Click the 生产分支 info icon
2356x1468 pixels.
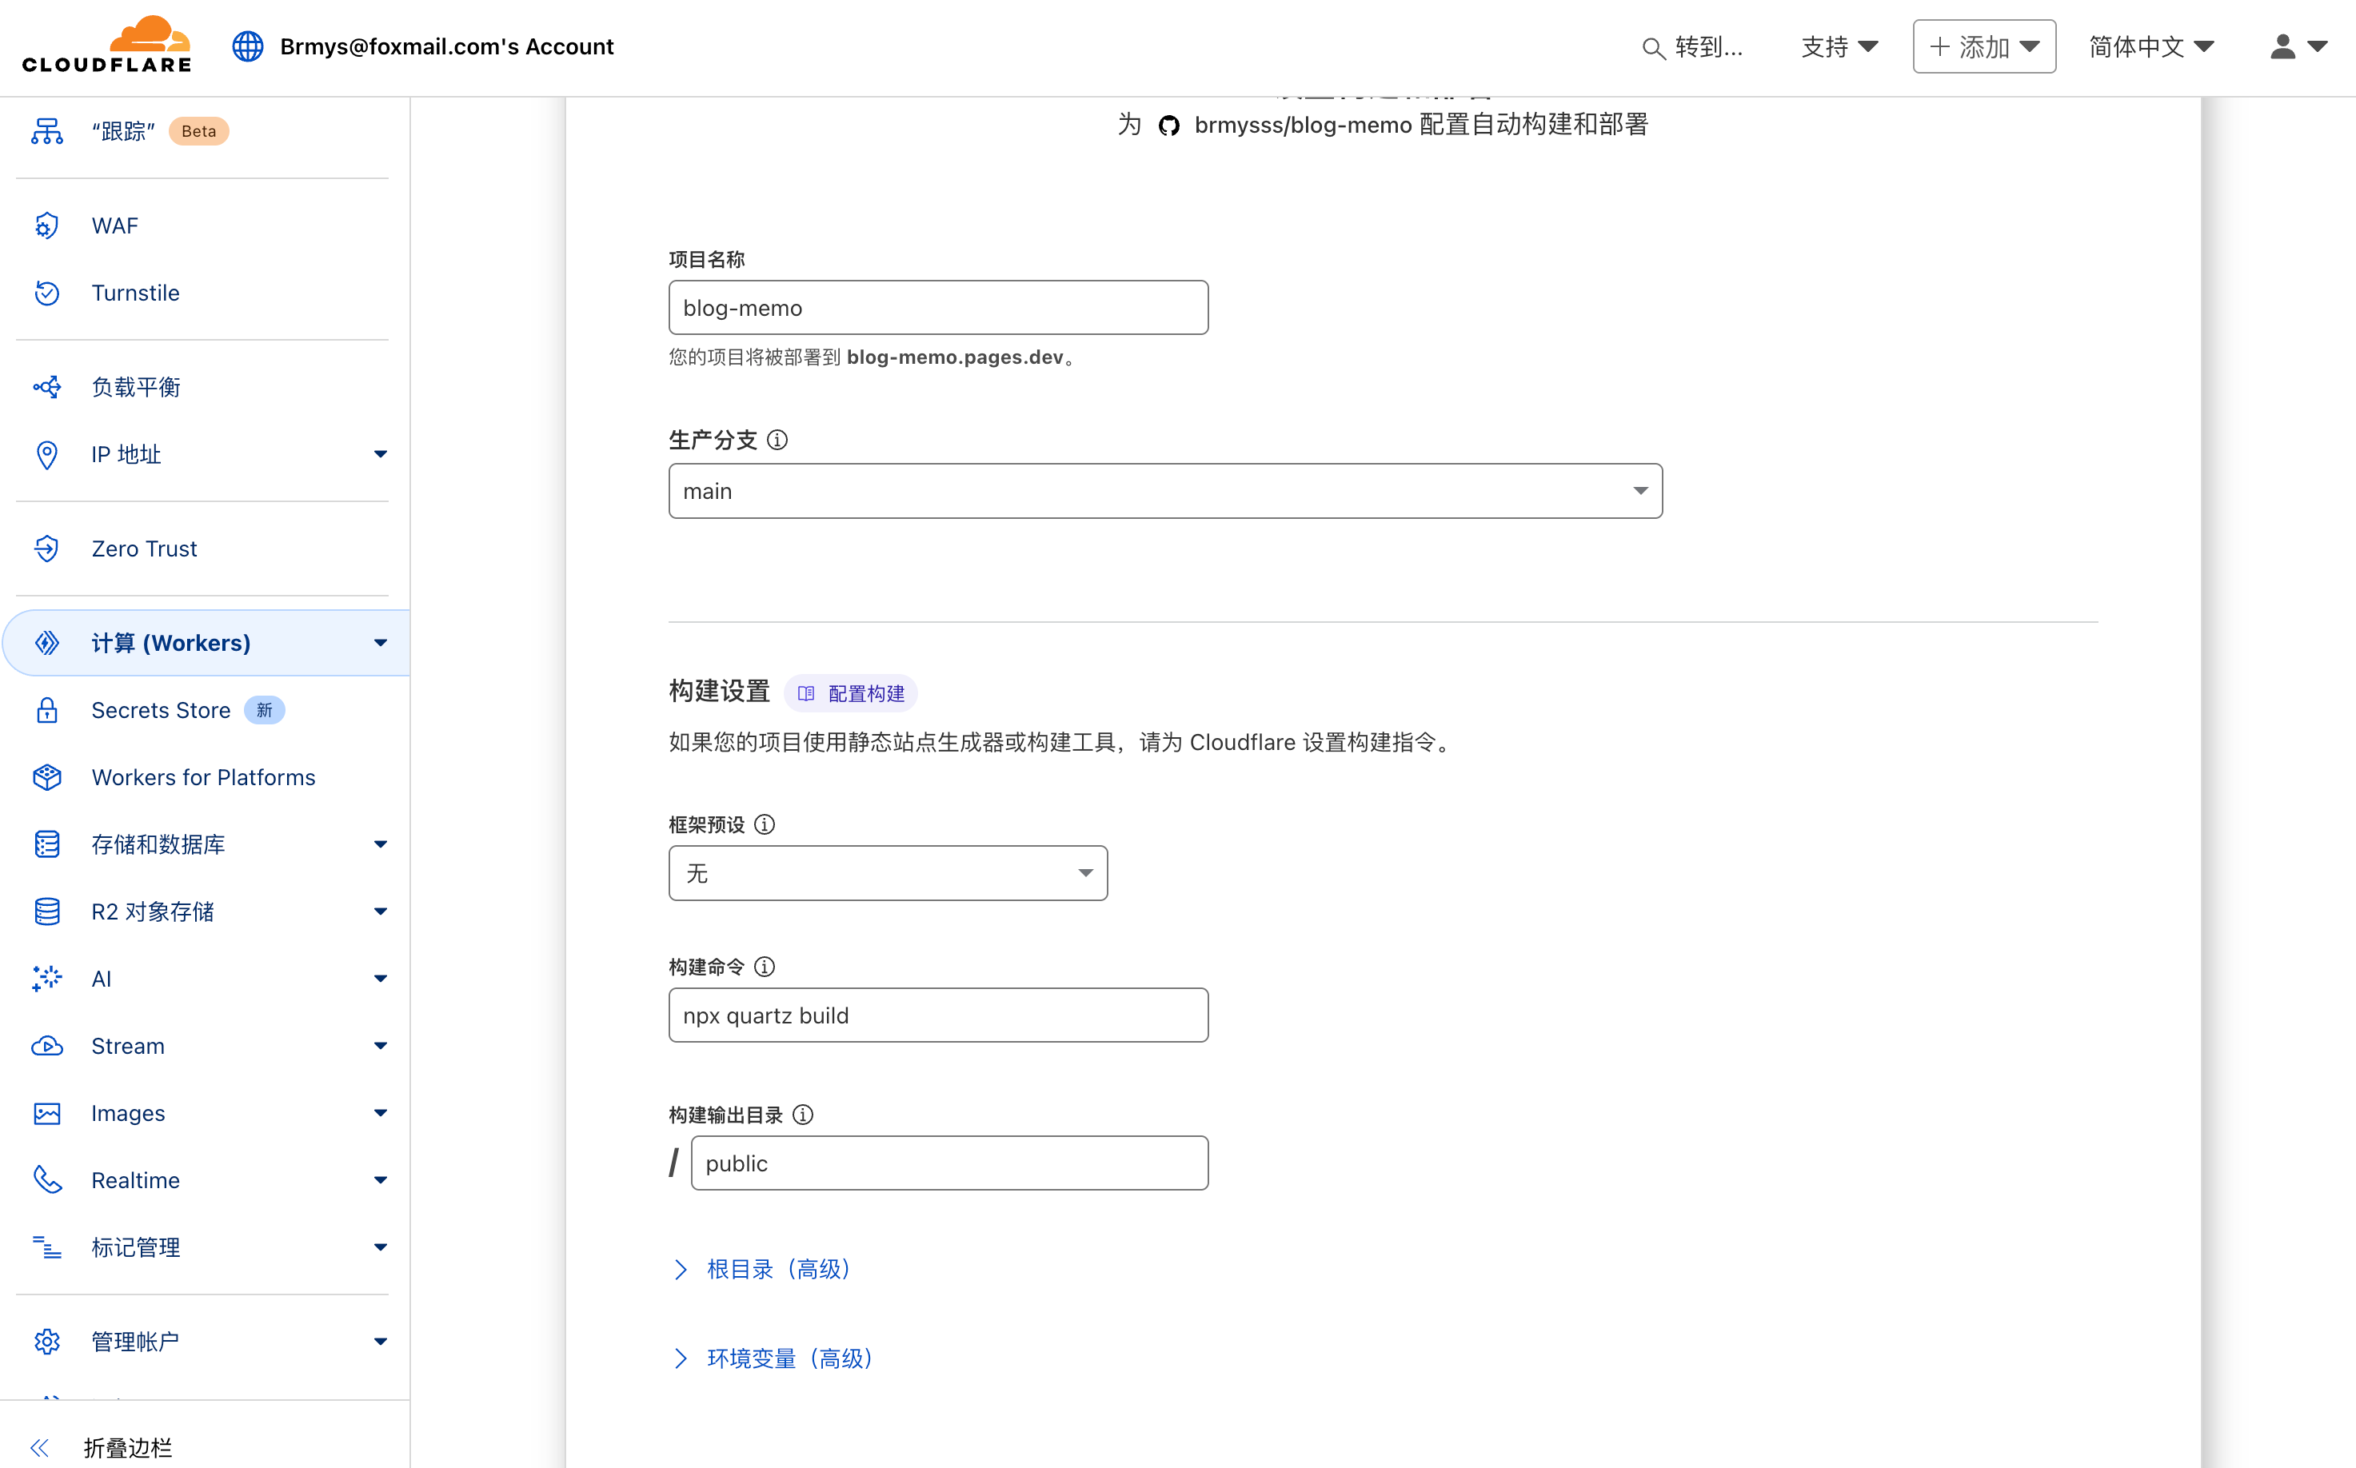777,440
